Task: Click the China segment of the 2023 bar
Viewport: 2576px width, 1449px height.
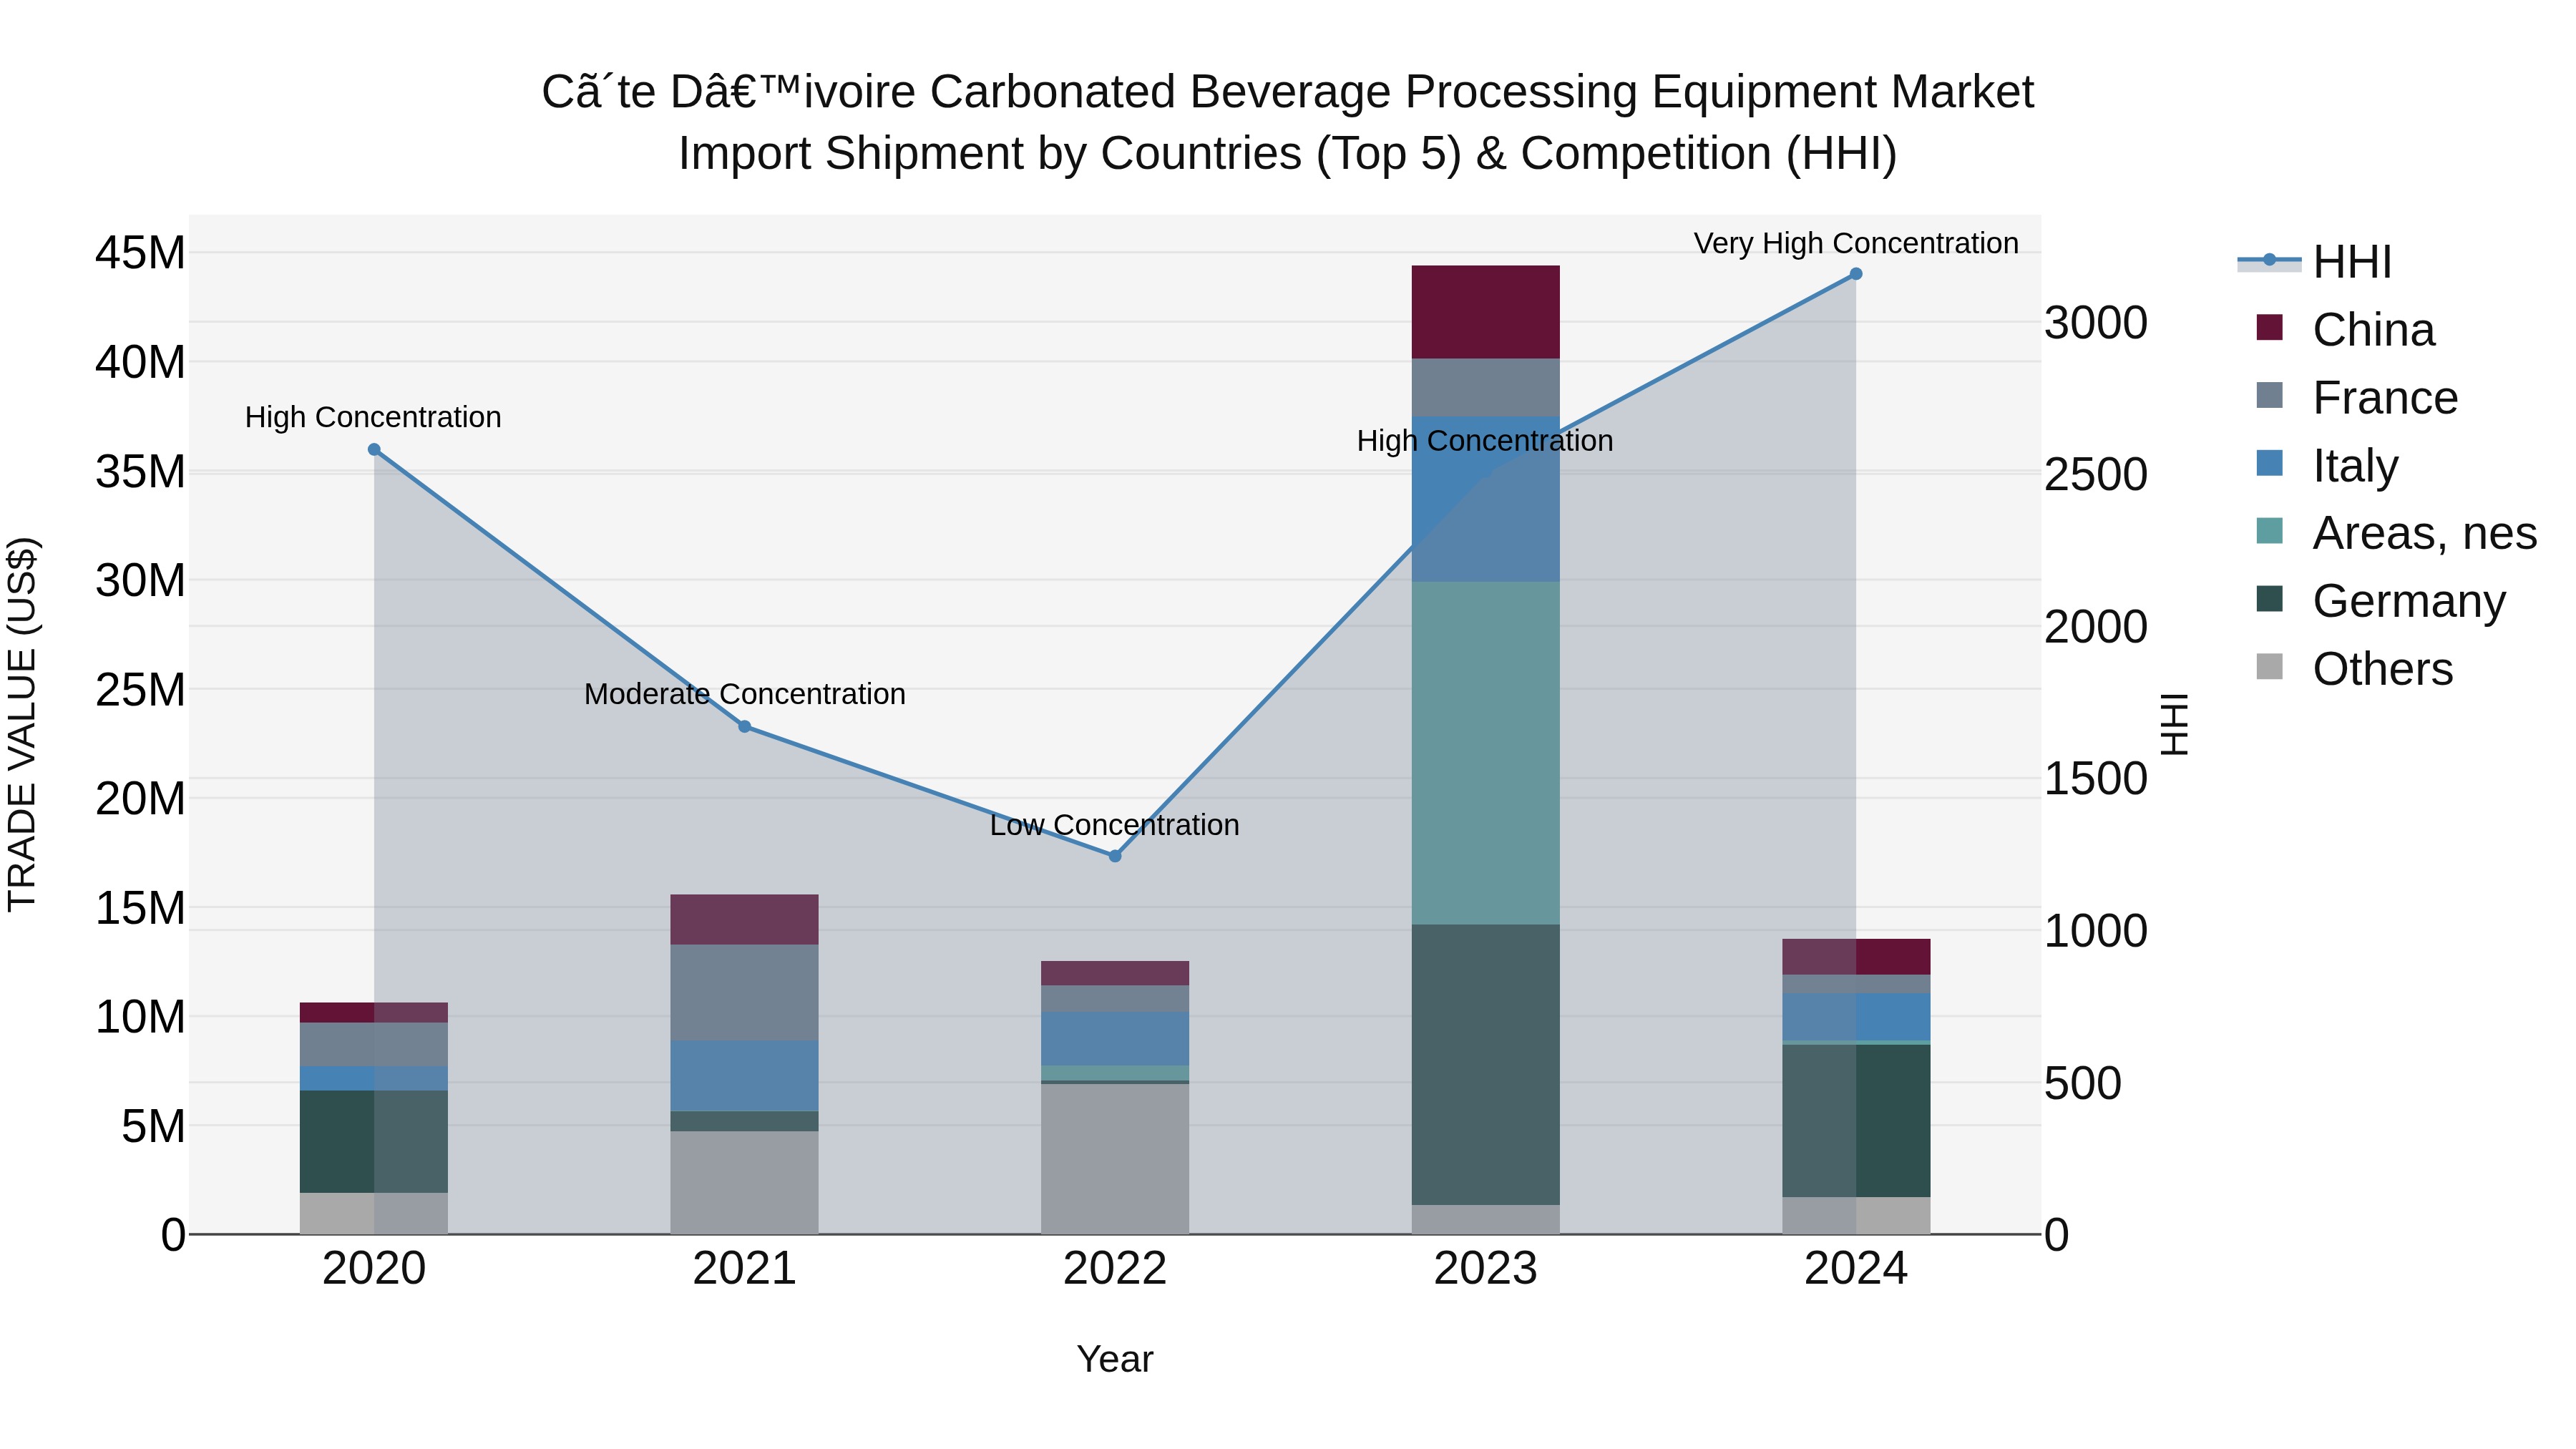Action: [x=1485, y=312]
